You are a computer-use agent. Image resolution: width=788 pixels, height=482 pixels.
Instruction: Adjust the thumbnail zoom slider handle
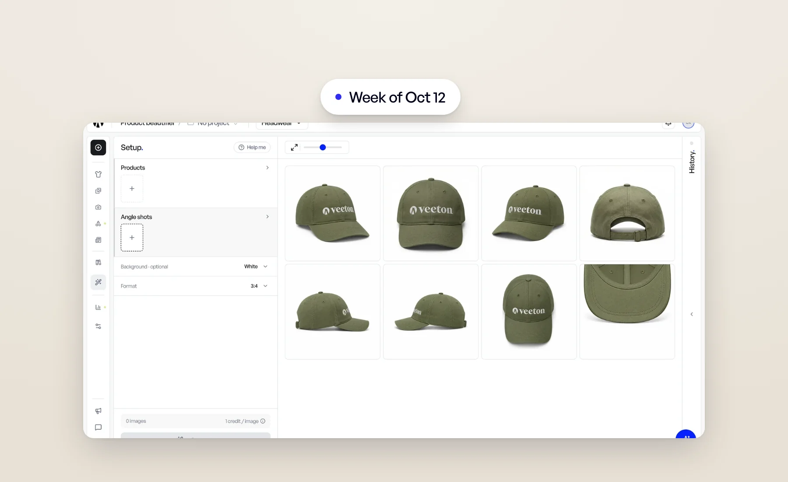click(323, 147)
